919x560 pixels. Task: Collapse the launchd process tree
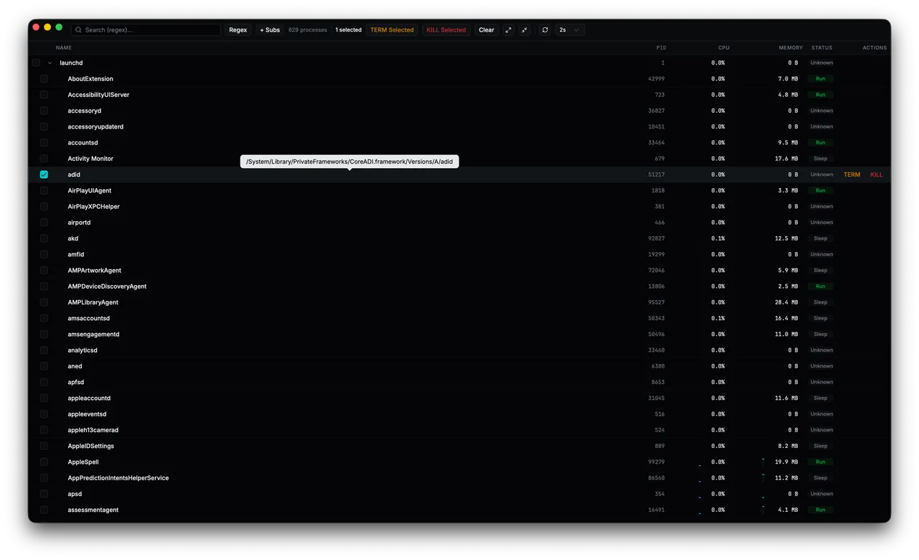(x=50, y=63)
